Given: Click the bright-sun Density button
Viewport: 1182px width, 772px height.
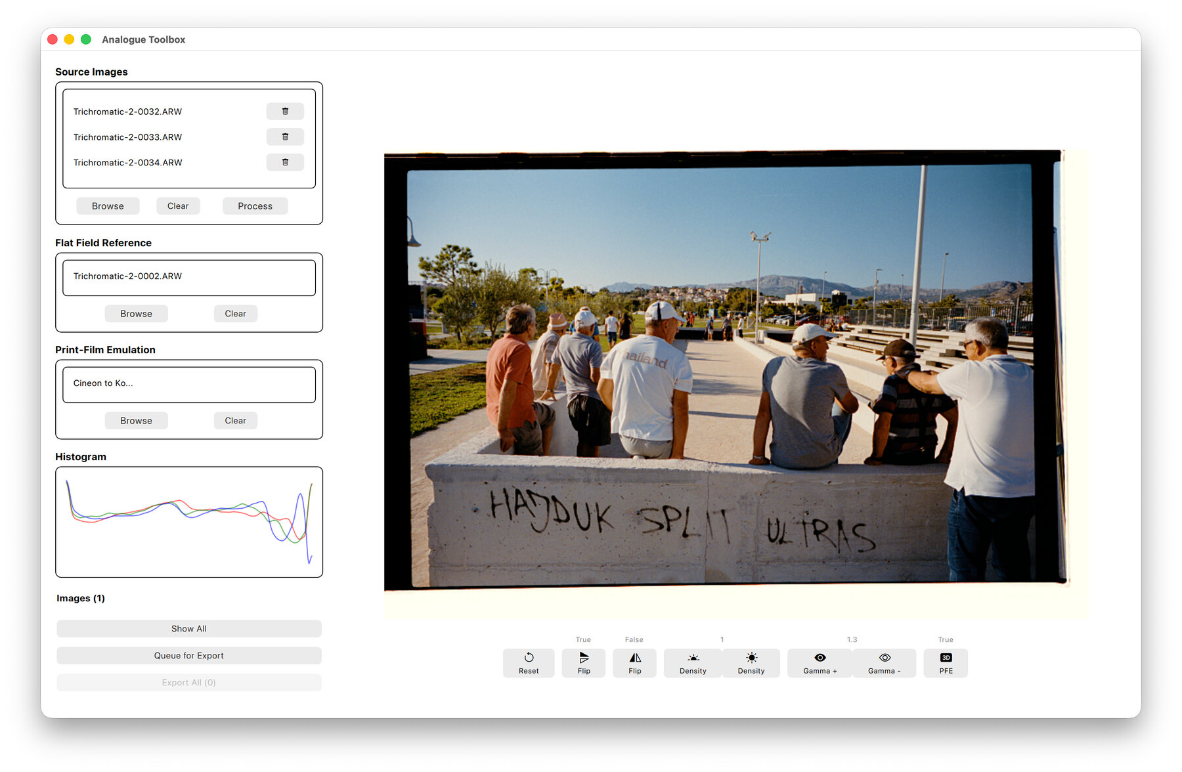Looking at the screenshot, I should (751, 662).
